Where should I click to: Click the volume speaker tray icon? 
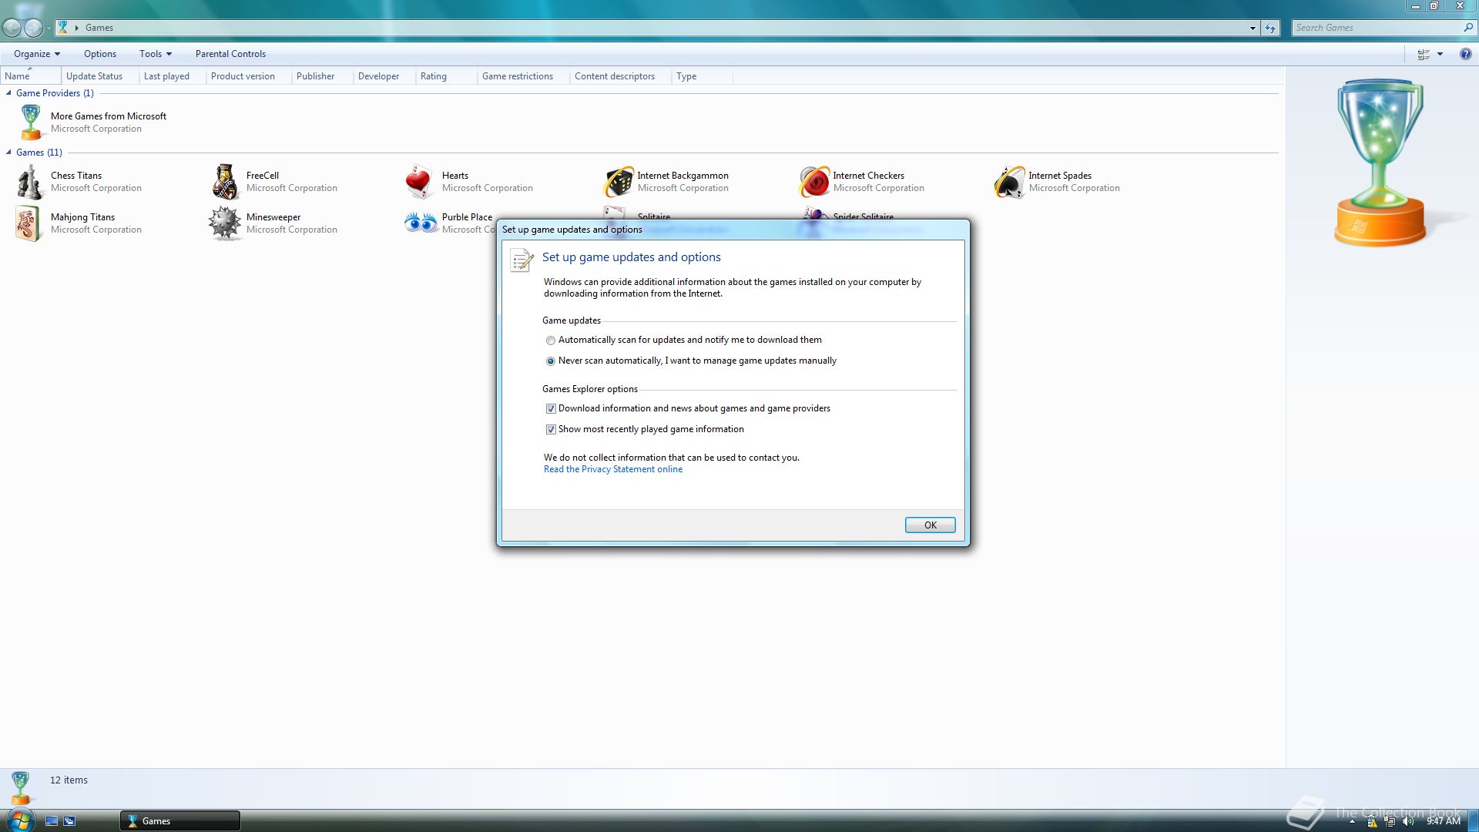click(x=1409, y=821)
